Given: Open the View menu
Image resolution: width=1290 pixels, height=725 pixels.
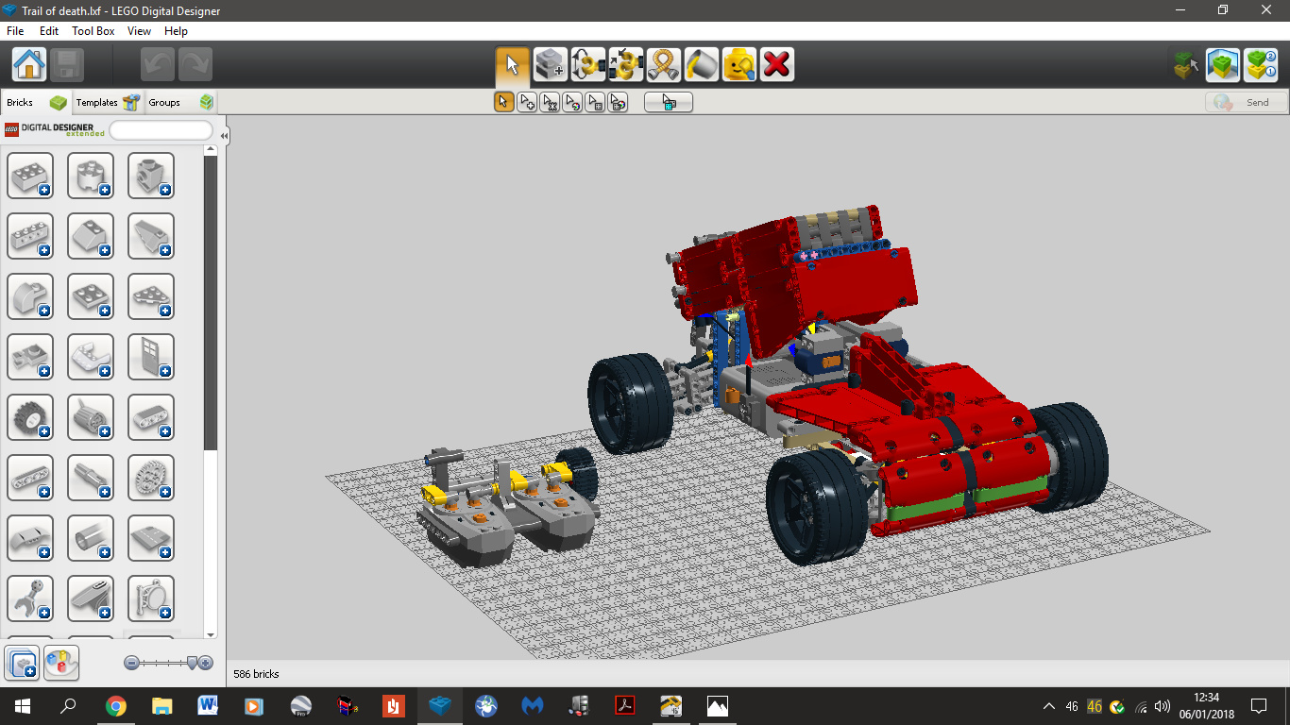Looking at the screenshot, I should click(140, 31).
